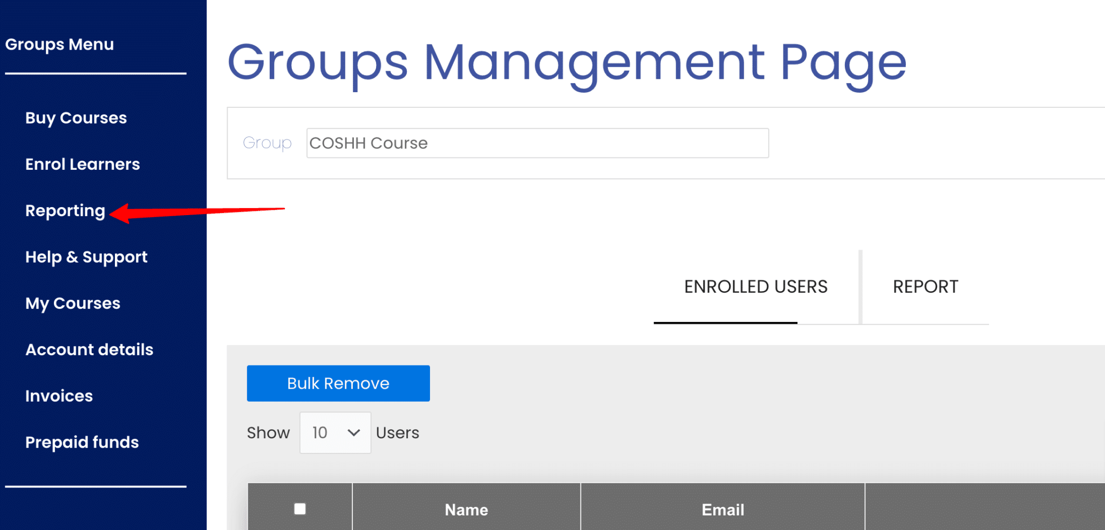Open the Reporting sidebar item
Screen dimensions: 1105x530
(65, 211)
